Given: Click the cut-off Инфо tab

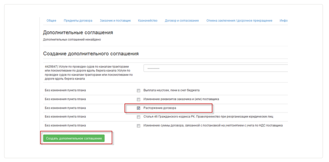Looking at the screenshot, I should tap(283, 21).
